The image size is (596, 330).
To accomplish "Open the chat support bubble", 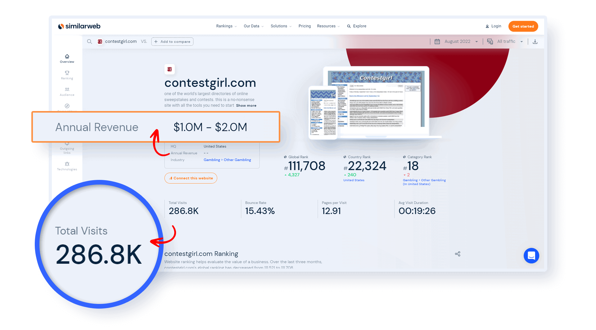I will (x=531, y=256).
